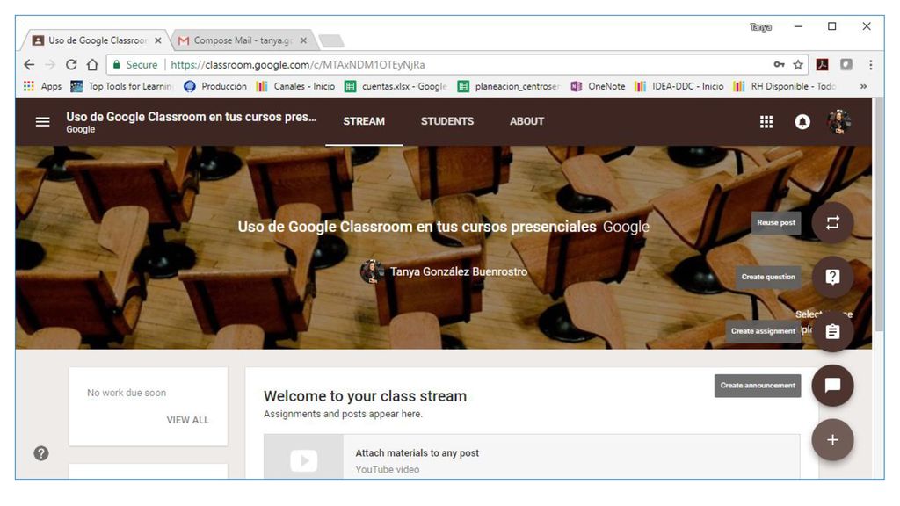
Task: Open the Apps bookmarks shortcut
Action: 42,86
